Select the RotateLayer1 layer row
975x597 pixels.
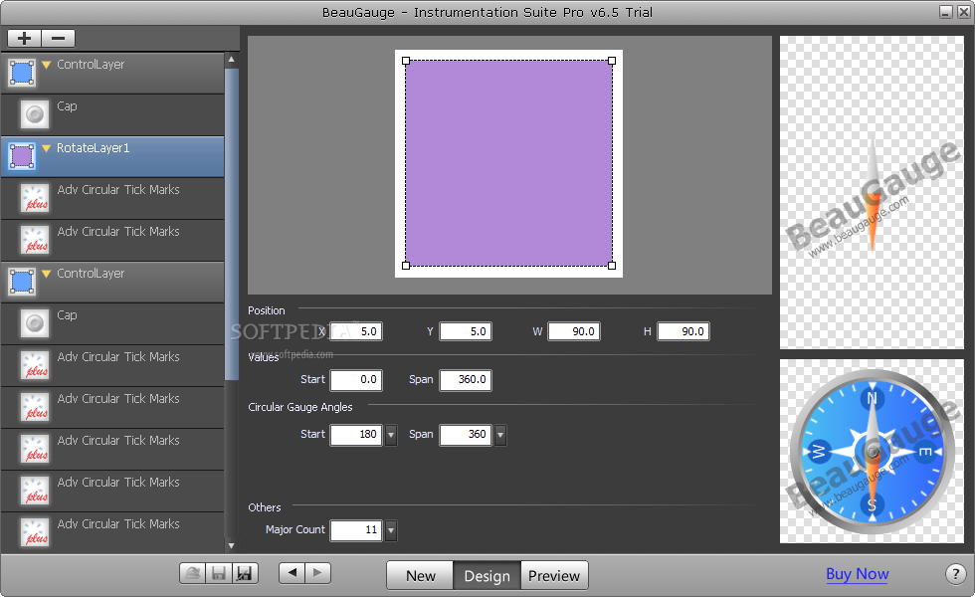coord(112,157)
